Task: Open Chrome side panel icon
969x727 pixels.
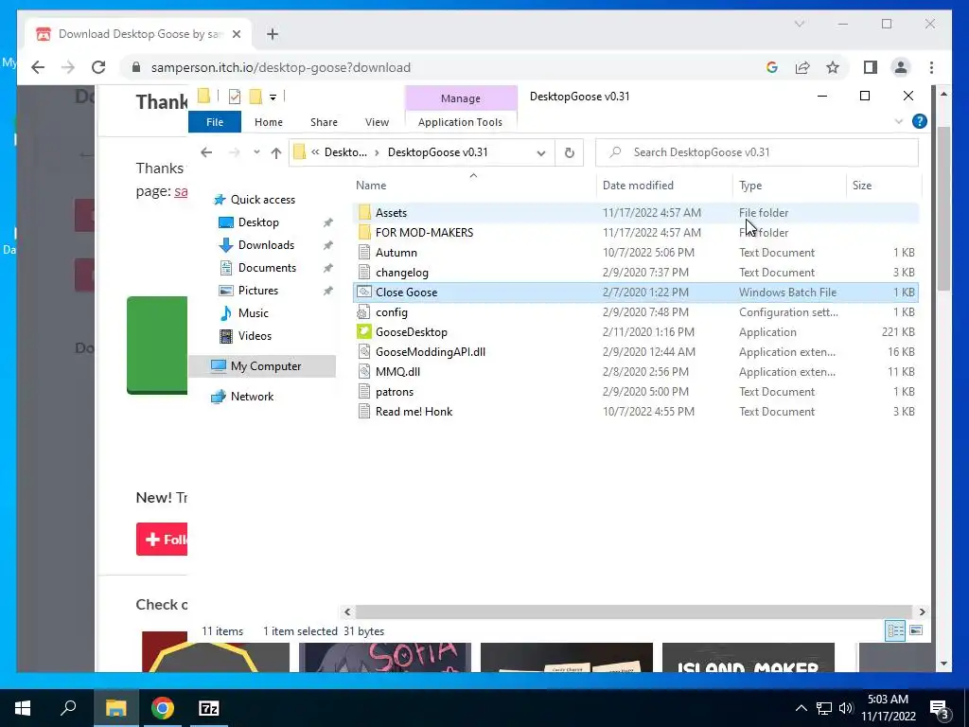Action: pos(871,67)
